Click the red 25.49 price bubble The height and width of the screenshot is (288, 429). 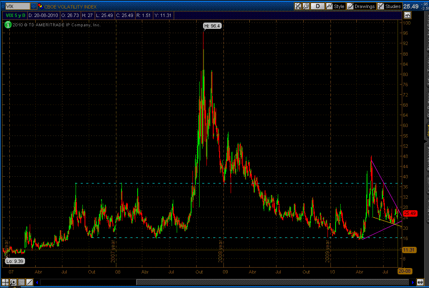[410, 213]
